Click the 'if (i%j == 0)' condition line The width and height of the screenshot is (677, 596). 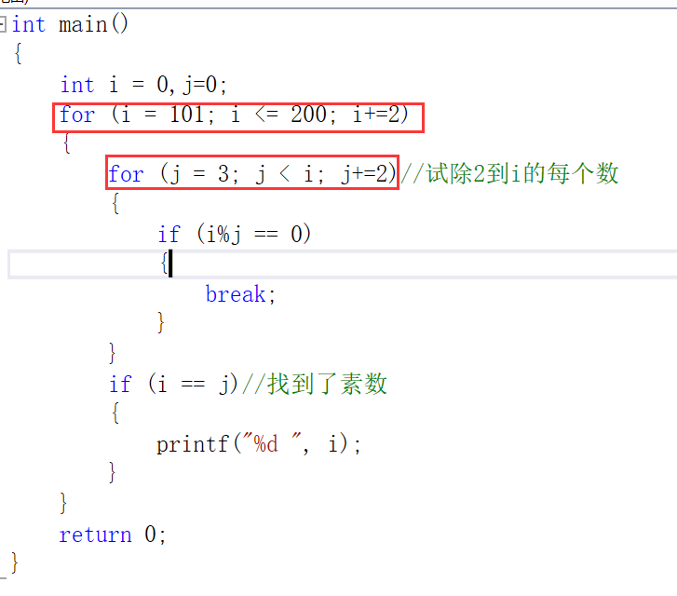pos(234,234)
